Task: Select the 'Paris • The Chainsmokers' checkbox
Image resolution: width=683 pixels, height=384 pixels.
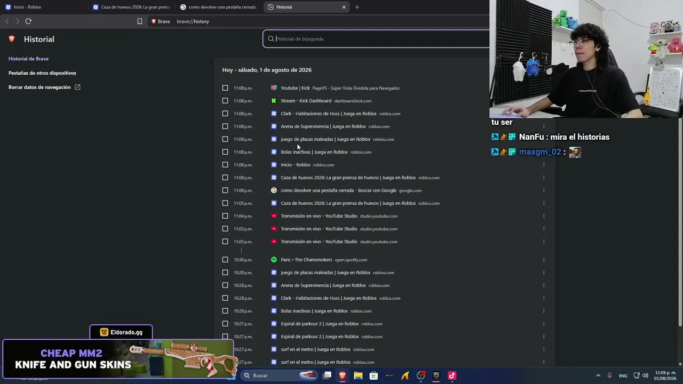Action: click(x=225, y=260)
